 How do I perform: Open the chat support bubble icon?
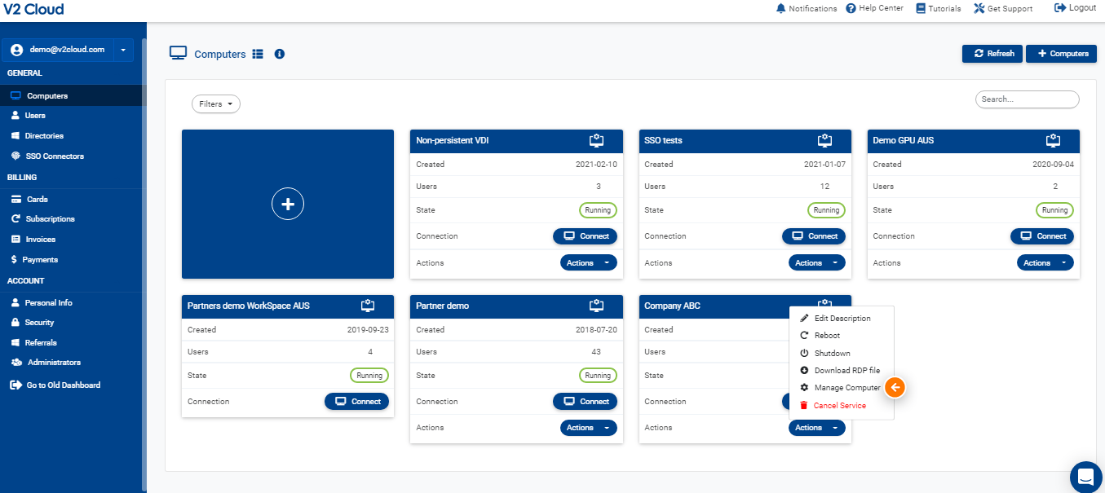pos(1085,477)
